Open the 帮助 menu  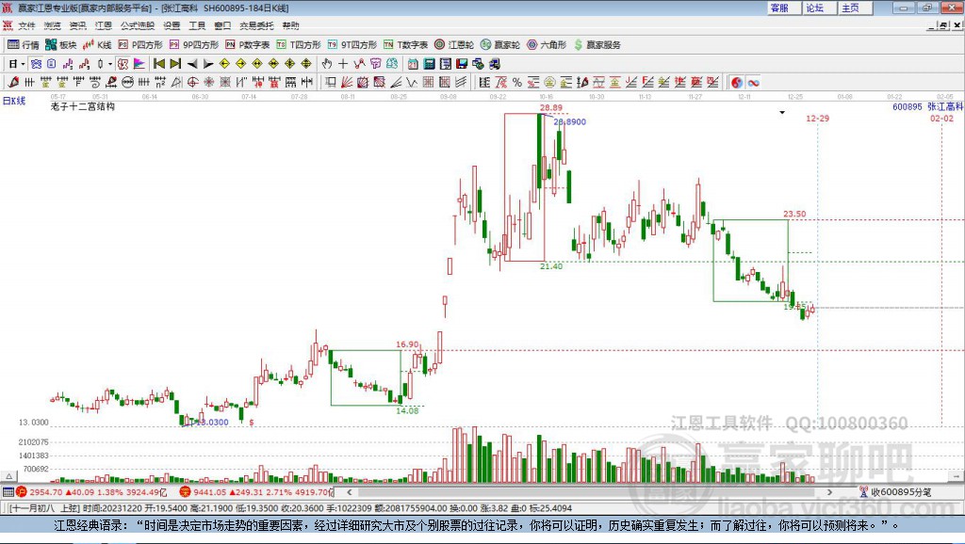click(x=290, y=25)
